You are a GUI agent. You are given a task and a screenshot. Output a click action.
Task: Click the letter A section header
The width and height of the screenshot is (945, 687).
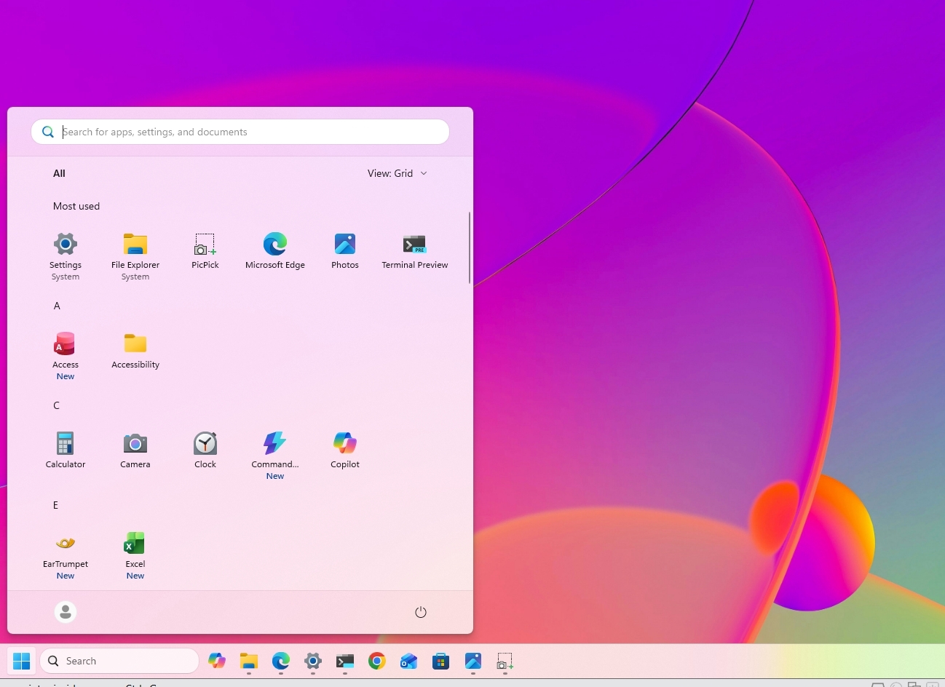pos(57,306)
